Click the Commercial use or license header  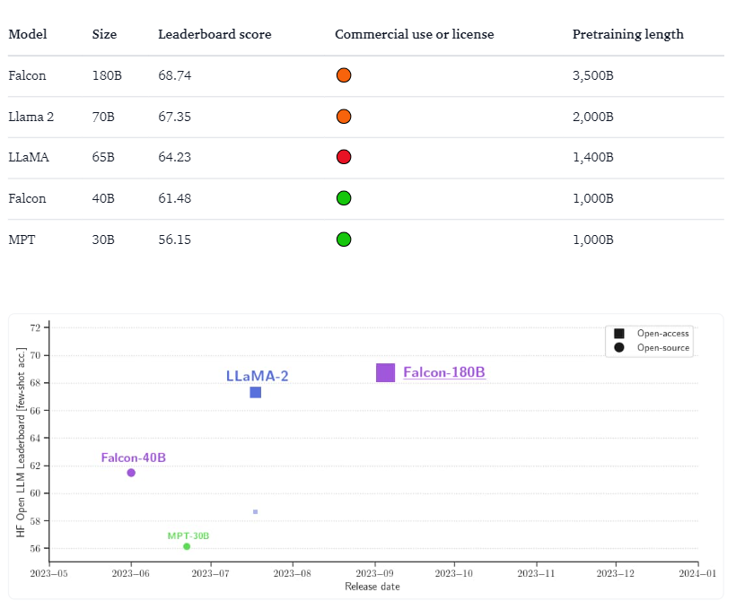coord(414,34)
